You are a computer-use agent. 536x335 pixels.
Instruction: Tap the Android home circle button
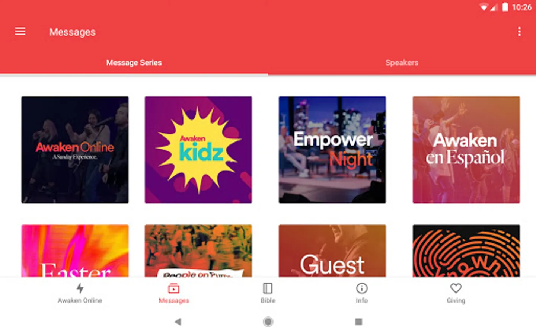click(x=268, y=322)
